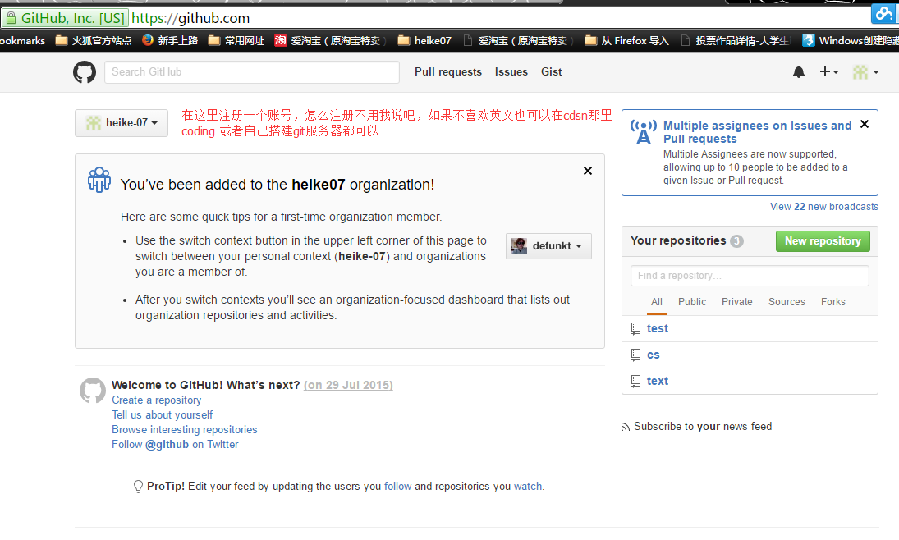Screen dimensions: 899x540
Task: Open the Multiple assignees broadcast title
Action: coord(758,132)
